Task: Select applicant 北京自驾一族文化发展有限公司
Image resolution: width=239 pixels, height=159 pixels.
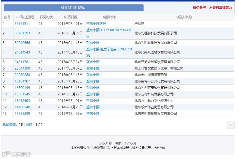Action: click(x=157, y=81)
